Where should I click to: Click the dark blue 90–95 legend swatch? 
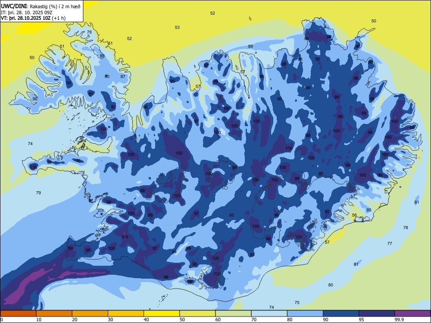coord(341,314)
